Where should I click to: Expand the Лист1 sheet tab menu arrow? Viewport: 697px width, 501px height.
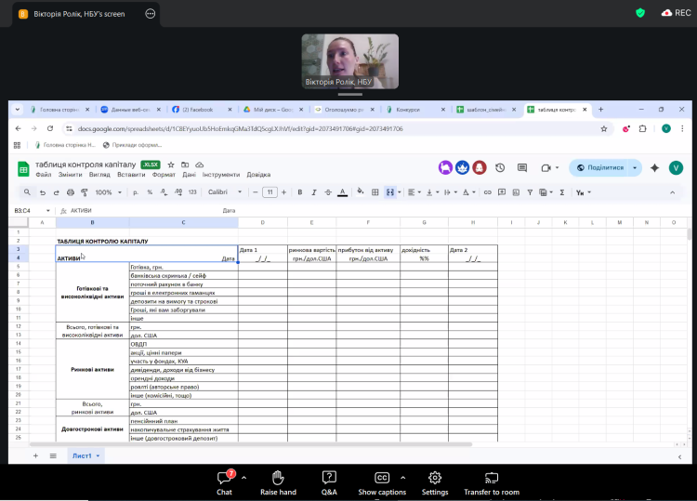[x=98, y=455]
